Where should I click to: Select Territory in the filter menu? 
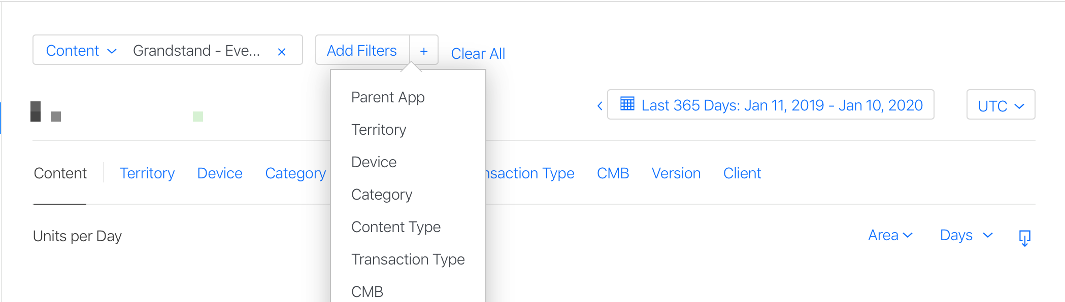click(379, 130)
